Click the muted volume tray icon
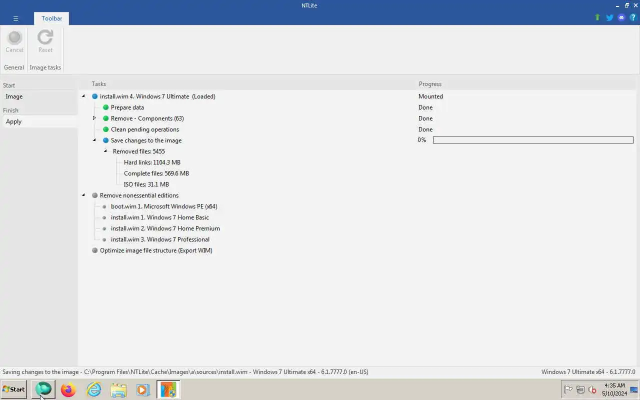 [x=592, y=389]
